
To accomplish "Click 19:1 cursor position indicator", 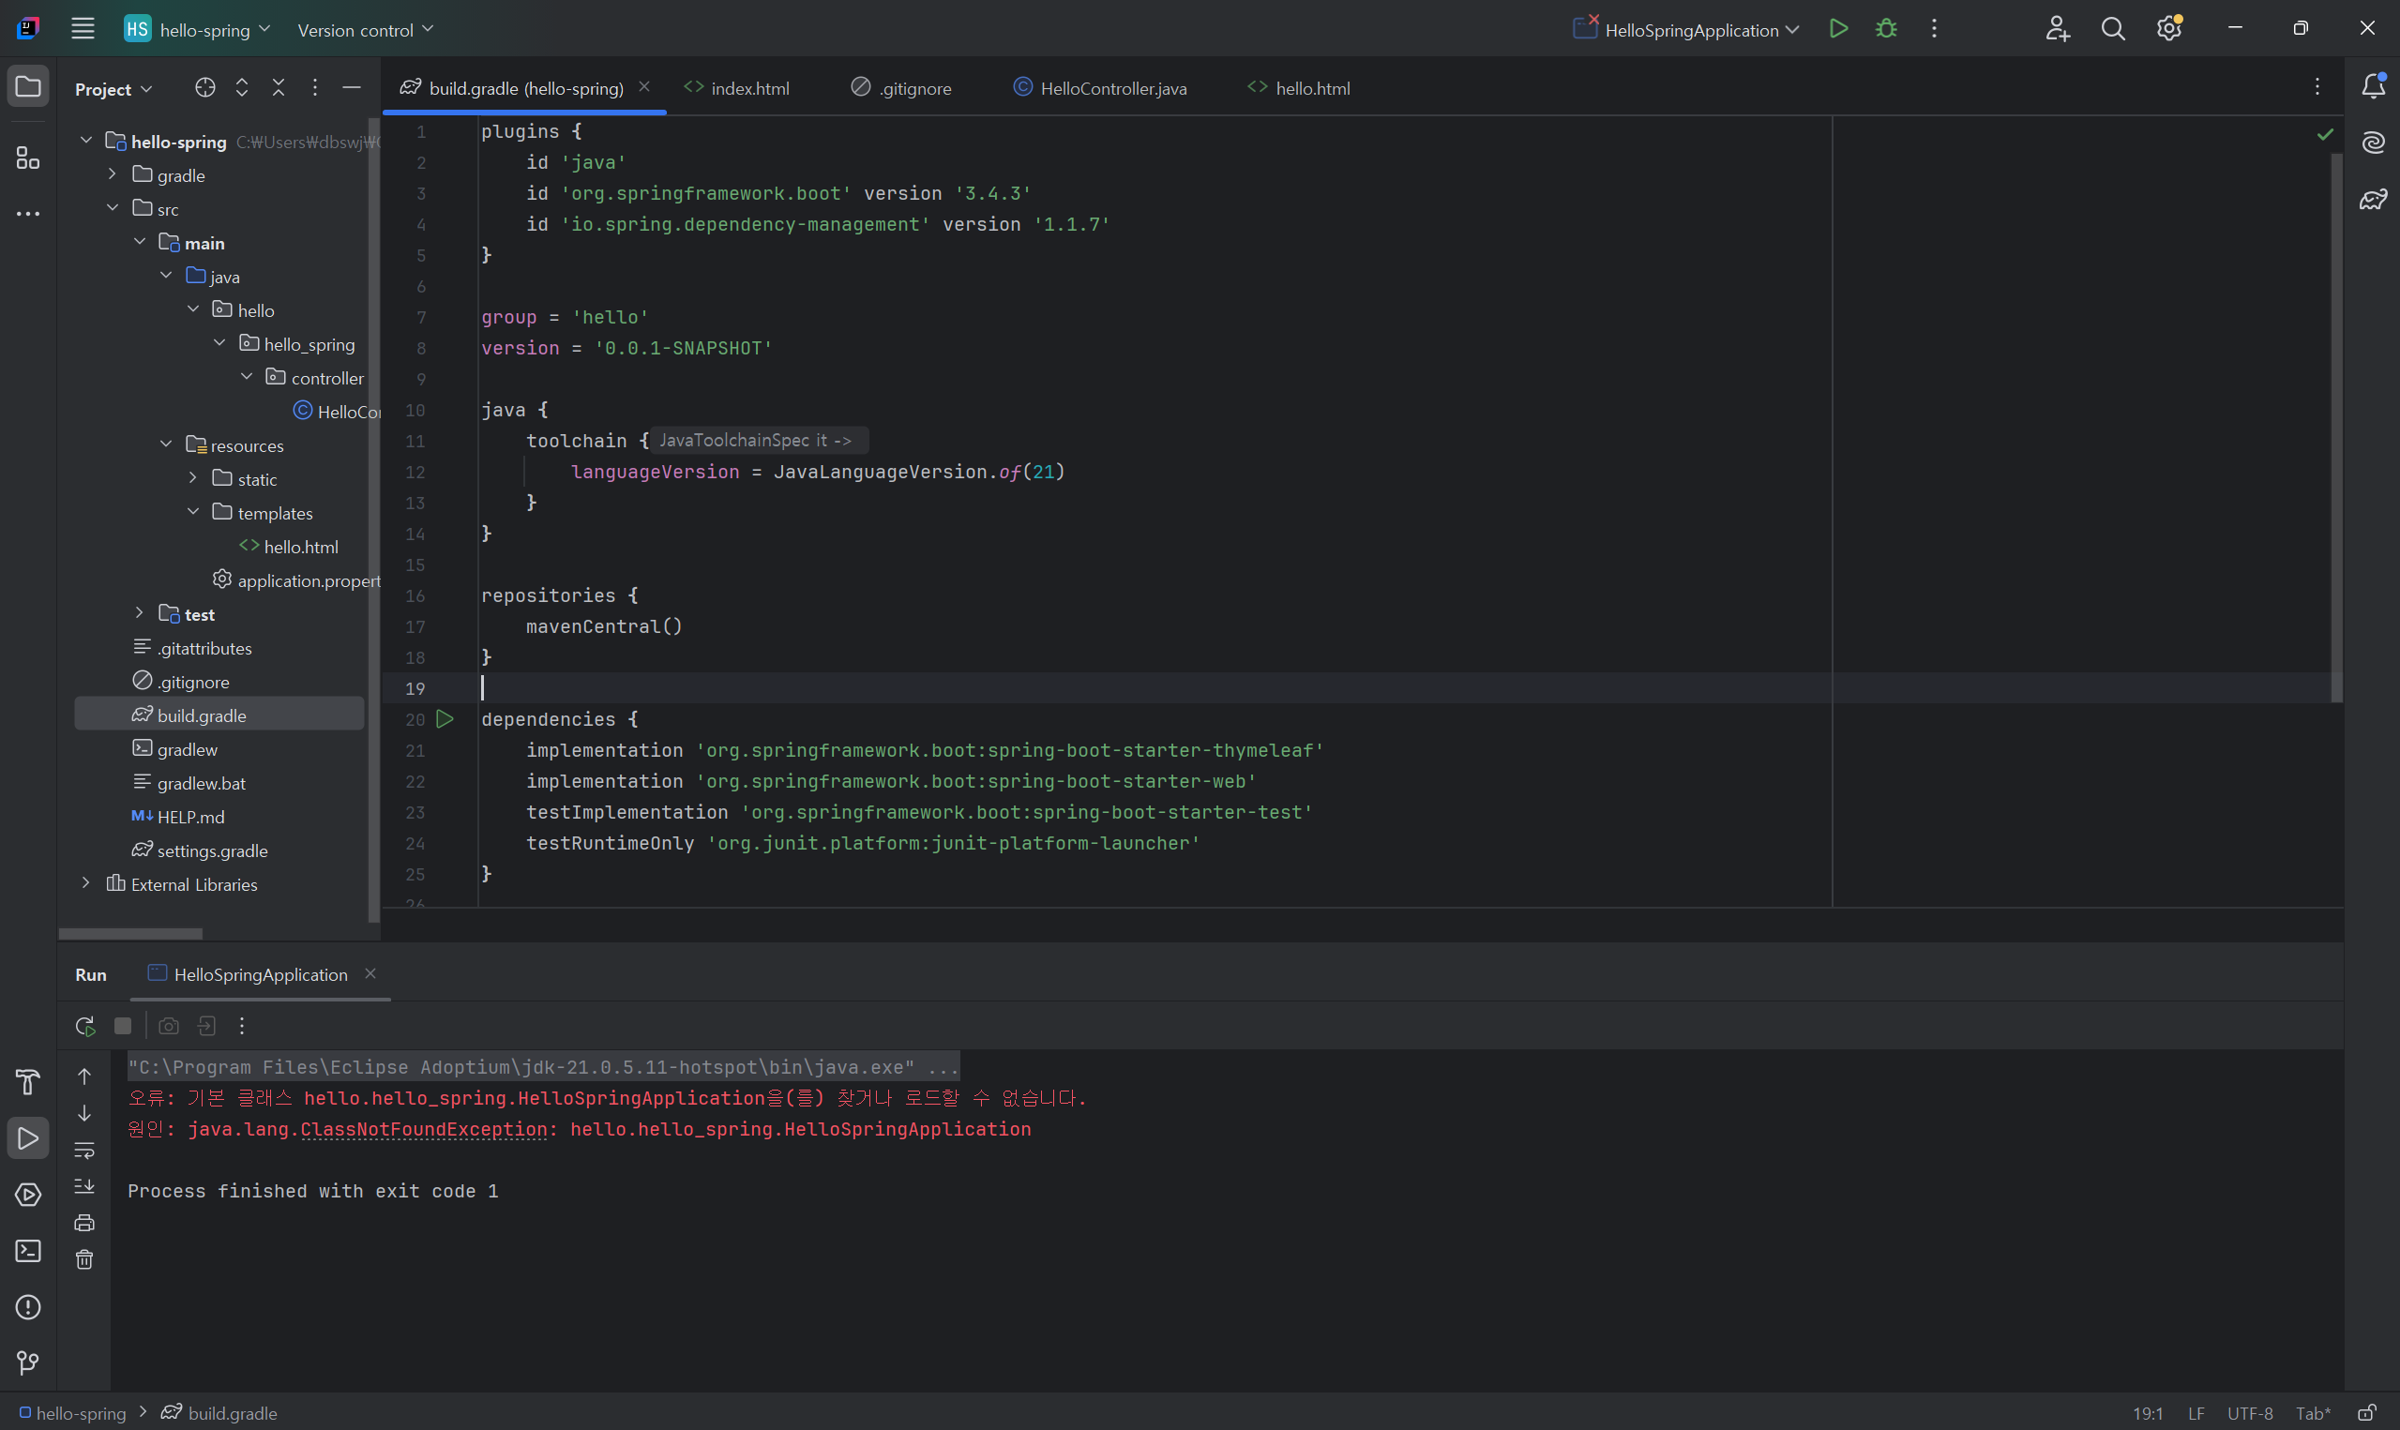I will coord(2148,1414).
